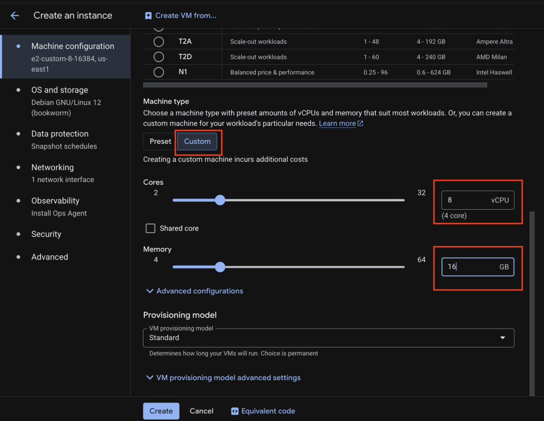This screenshot has height=421, width=544.
Task: Click the 4 - 240 GB memory cell
Action: (431, 57)
